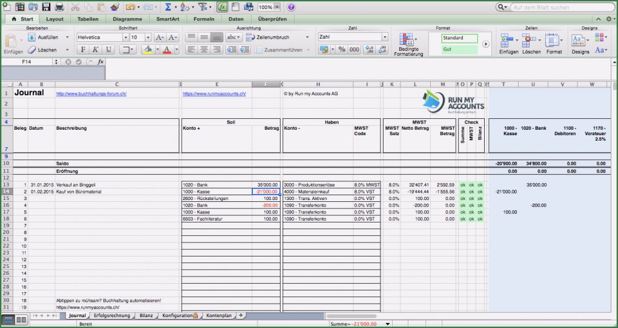Decrease font size with A-down icon
Viewport: 618px width, 328px height.
173,38
